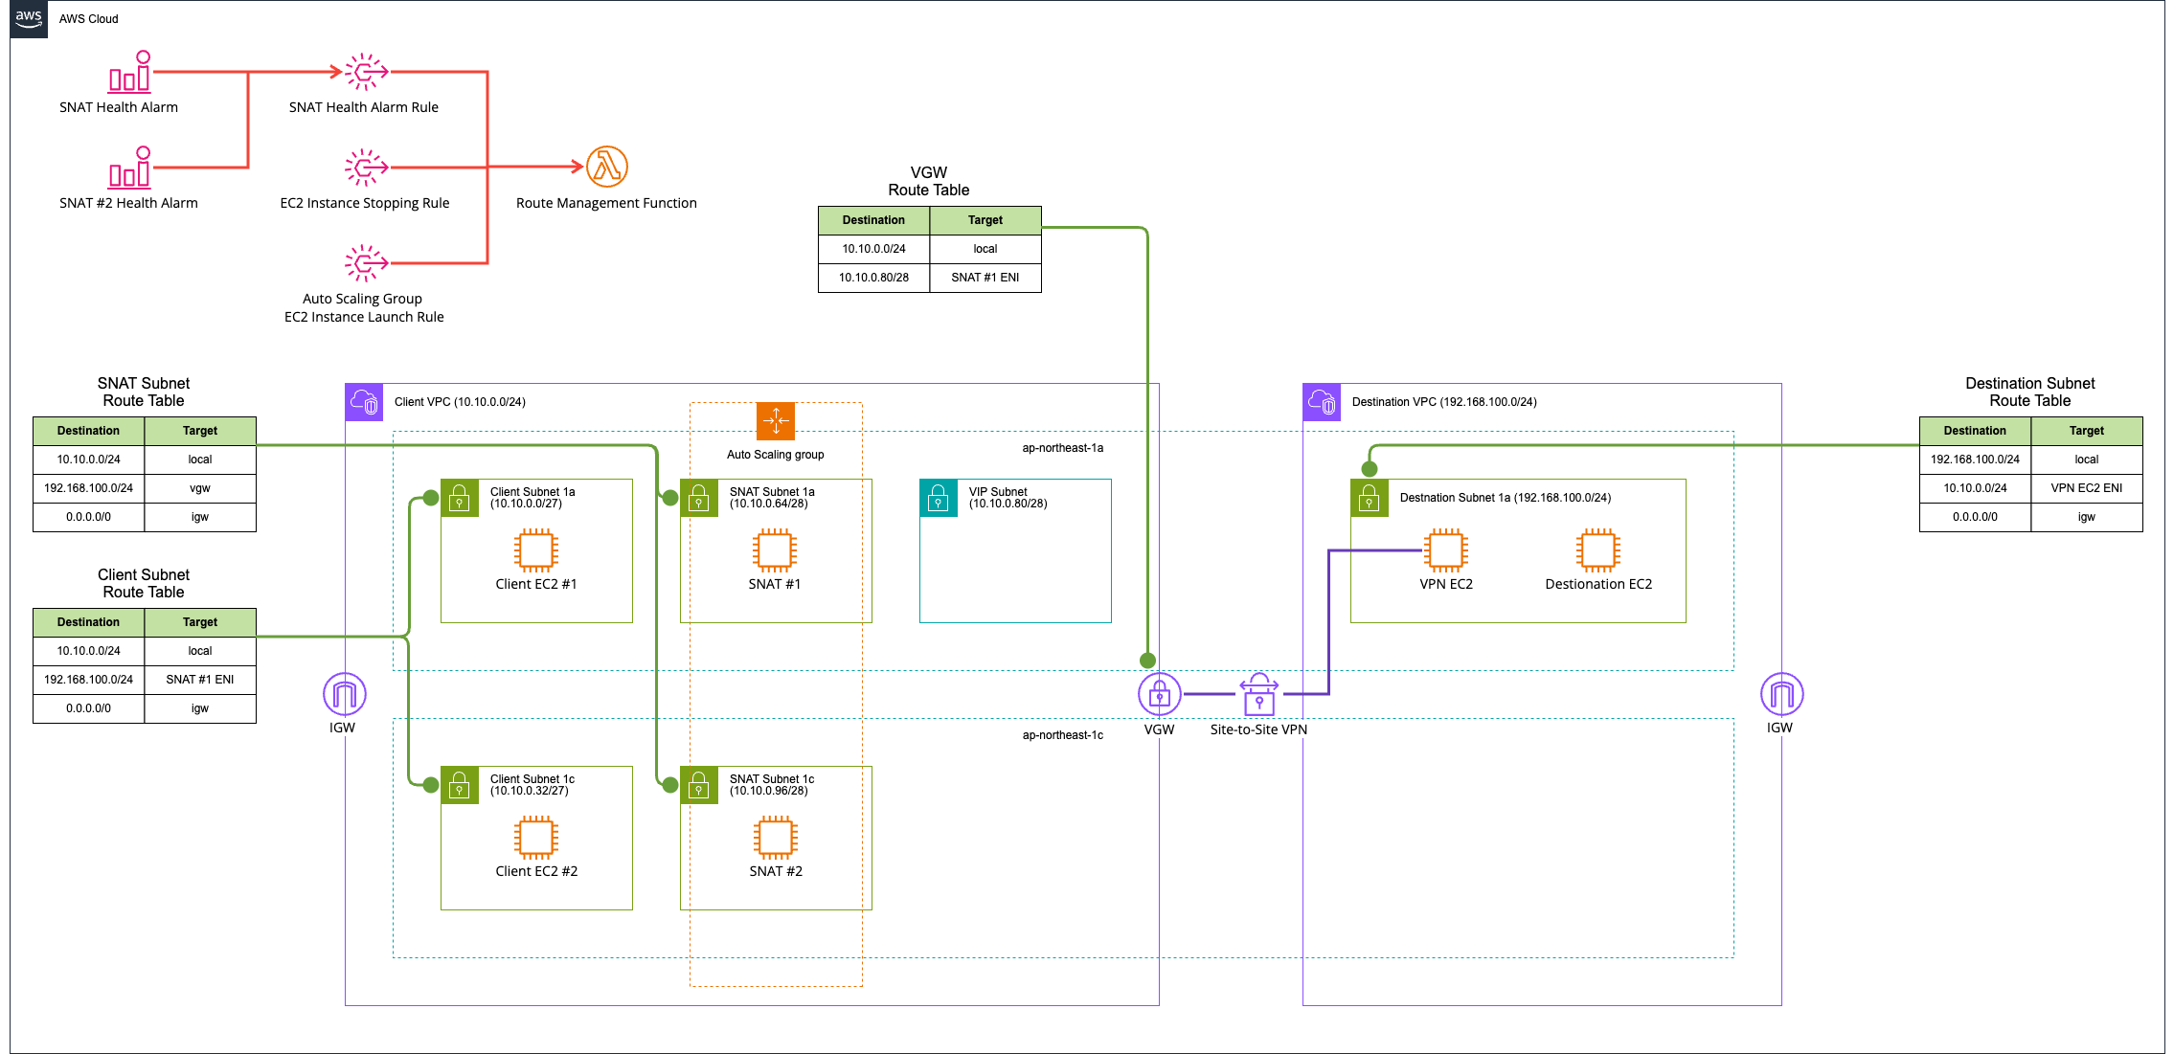Click the SNAT #2 Health Alarm icon

[x=129, y=168]
